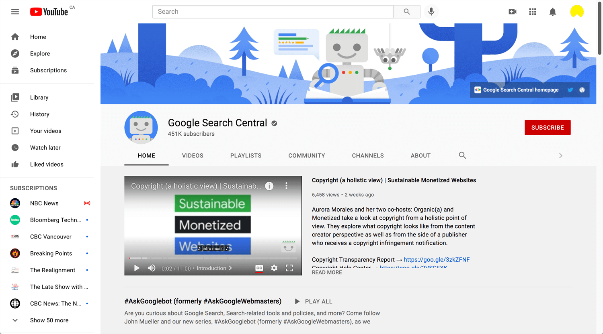The width and height of the screenshot is (603, 334).
Task: Click the channel banner Twitter icon
Action: [x=570, y=90]
